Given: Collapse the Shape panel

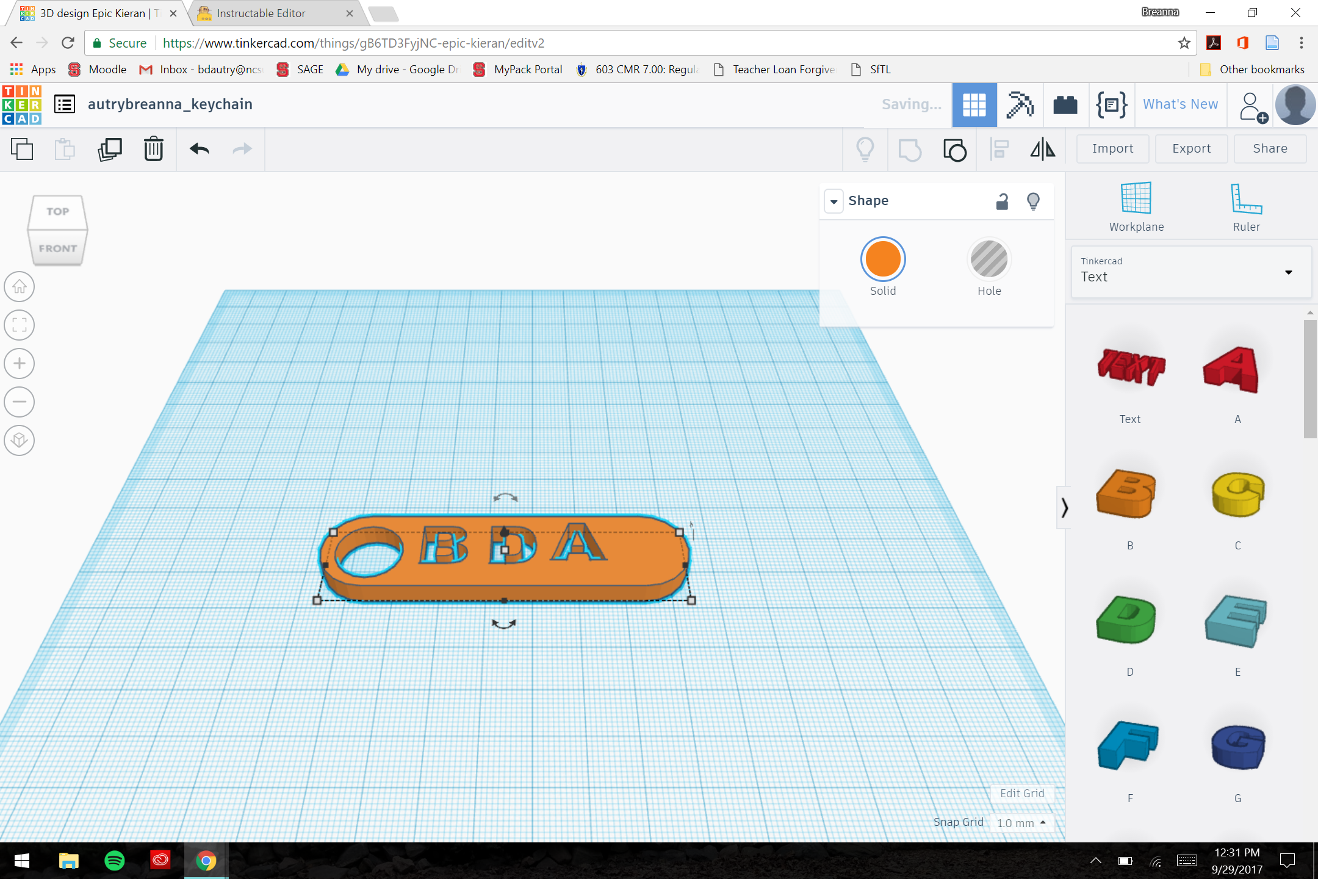Looking at the screenshot, I should pos(834,201).
